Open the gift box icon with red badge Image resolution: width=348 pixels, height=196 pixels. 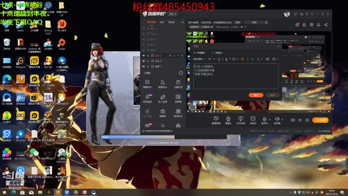pos(297,25)
